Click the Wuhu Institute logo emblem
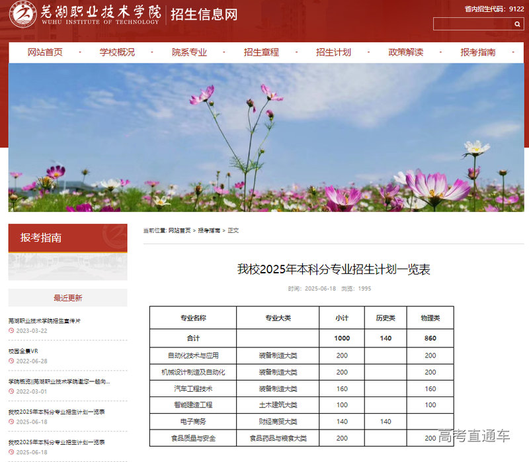Viewport: 529px width, 462px height. (23, 14)
